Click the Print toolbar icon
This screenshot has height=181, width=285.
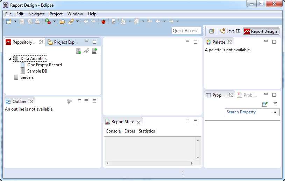point(38,21)
